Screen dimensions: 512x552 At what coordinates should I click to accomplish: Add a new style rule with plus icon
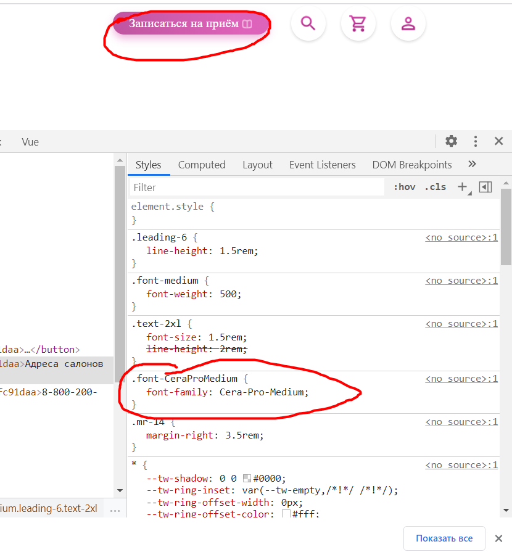point(463,187)
